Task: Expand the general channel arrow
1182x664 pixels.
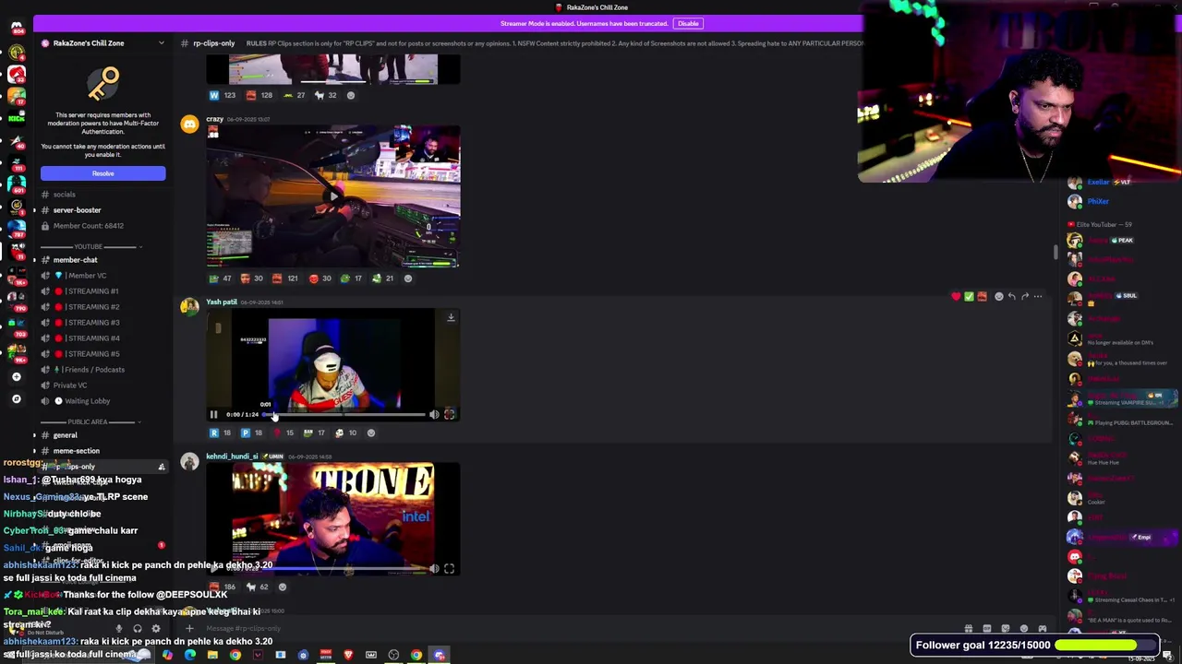Action: click(34, 435)
